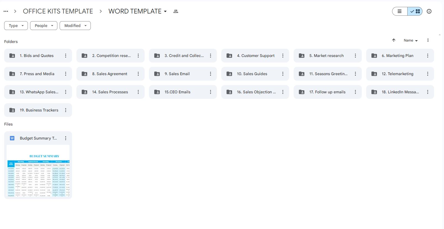Select the 19. Business Trackers folder
This screenshot has height=229, width=444.
39,110
